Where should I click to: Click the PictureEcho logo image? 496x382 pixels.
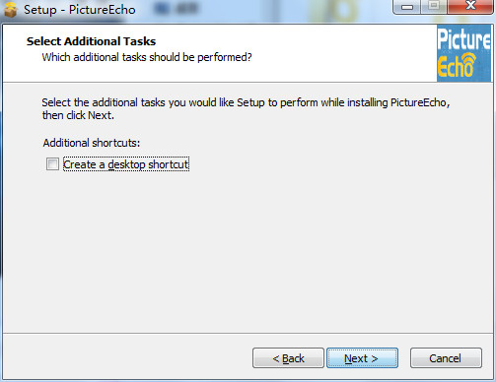[x=463, y=54]
